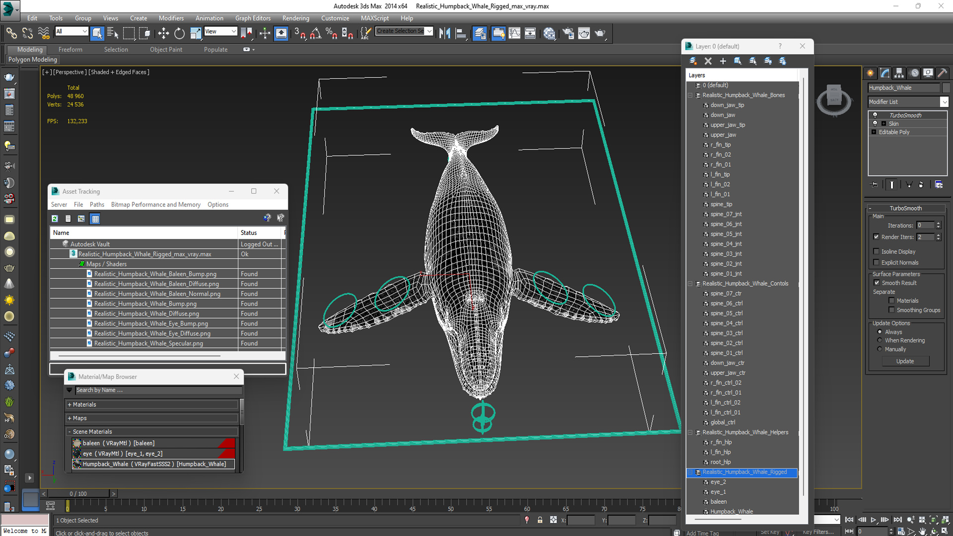Click object color swatch beside Humpback_Whale name

(x=946, y=88)
